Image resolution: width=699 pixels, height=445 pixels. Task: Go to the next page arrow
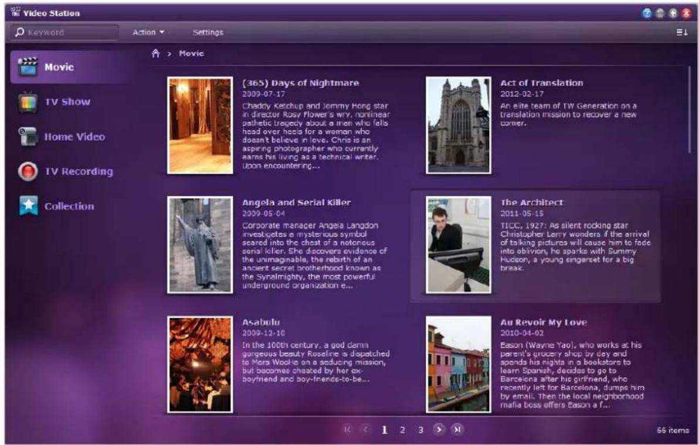coord(439,429)
